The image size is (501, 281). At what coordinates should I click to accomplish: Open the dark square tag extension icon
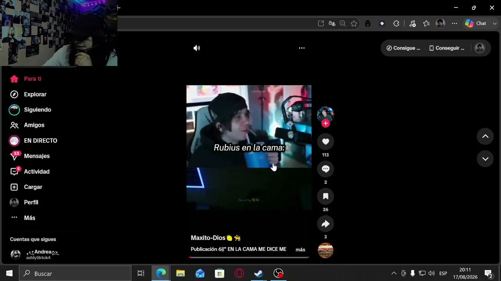click(x=382, y=23)
